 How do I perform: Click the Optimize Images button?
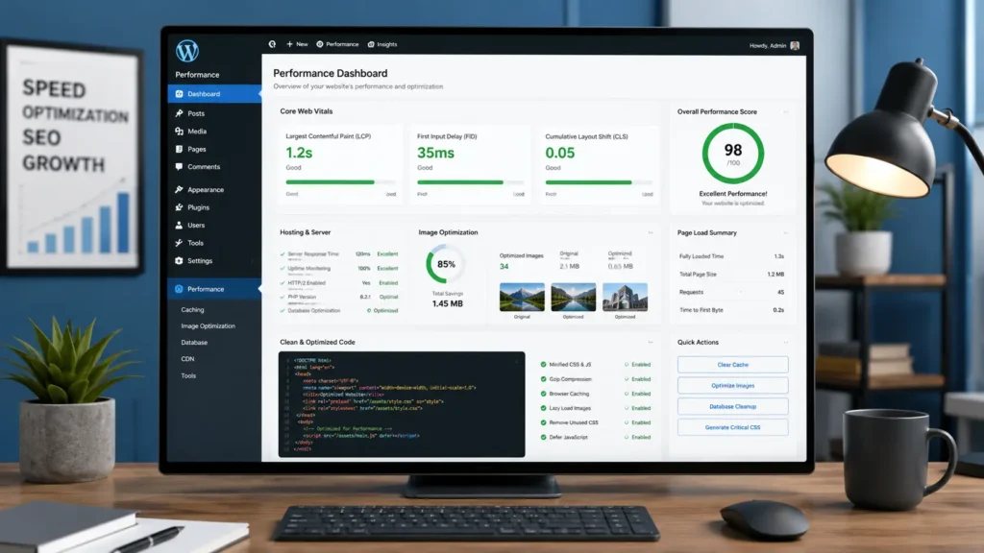click(733, 386)
